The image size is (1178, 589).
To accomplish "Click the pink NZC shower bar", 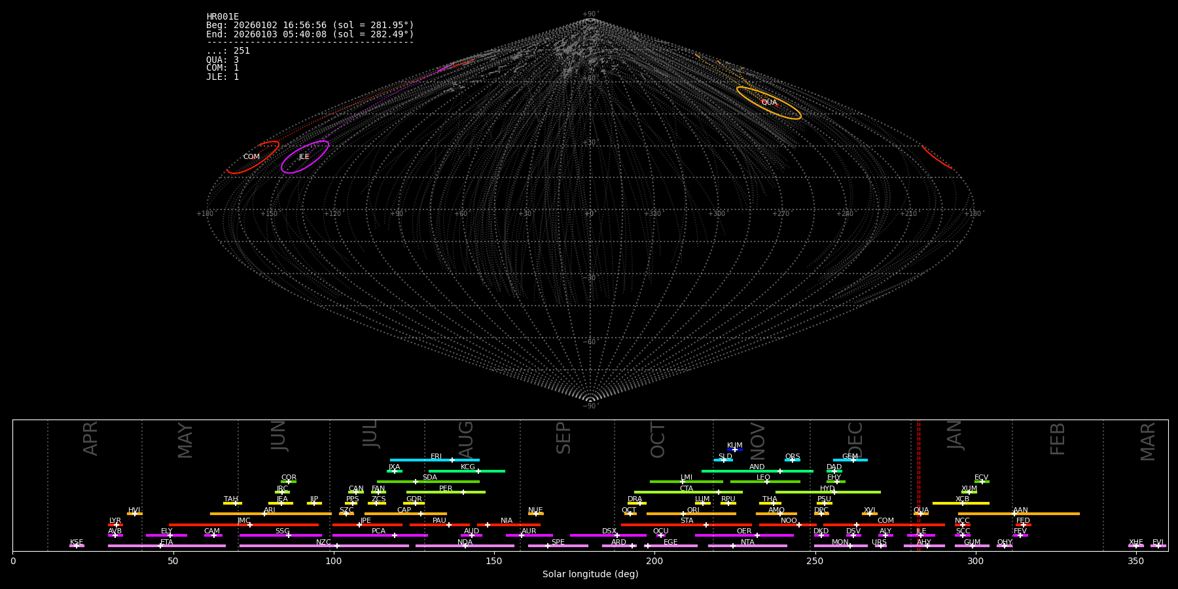I will [x=324, y=546].
